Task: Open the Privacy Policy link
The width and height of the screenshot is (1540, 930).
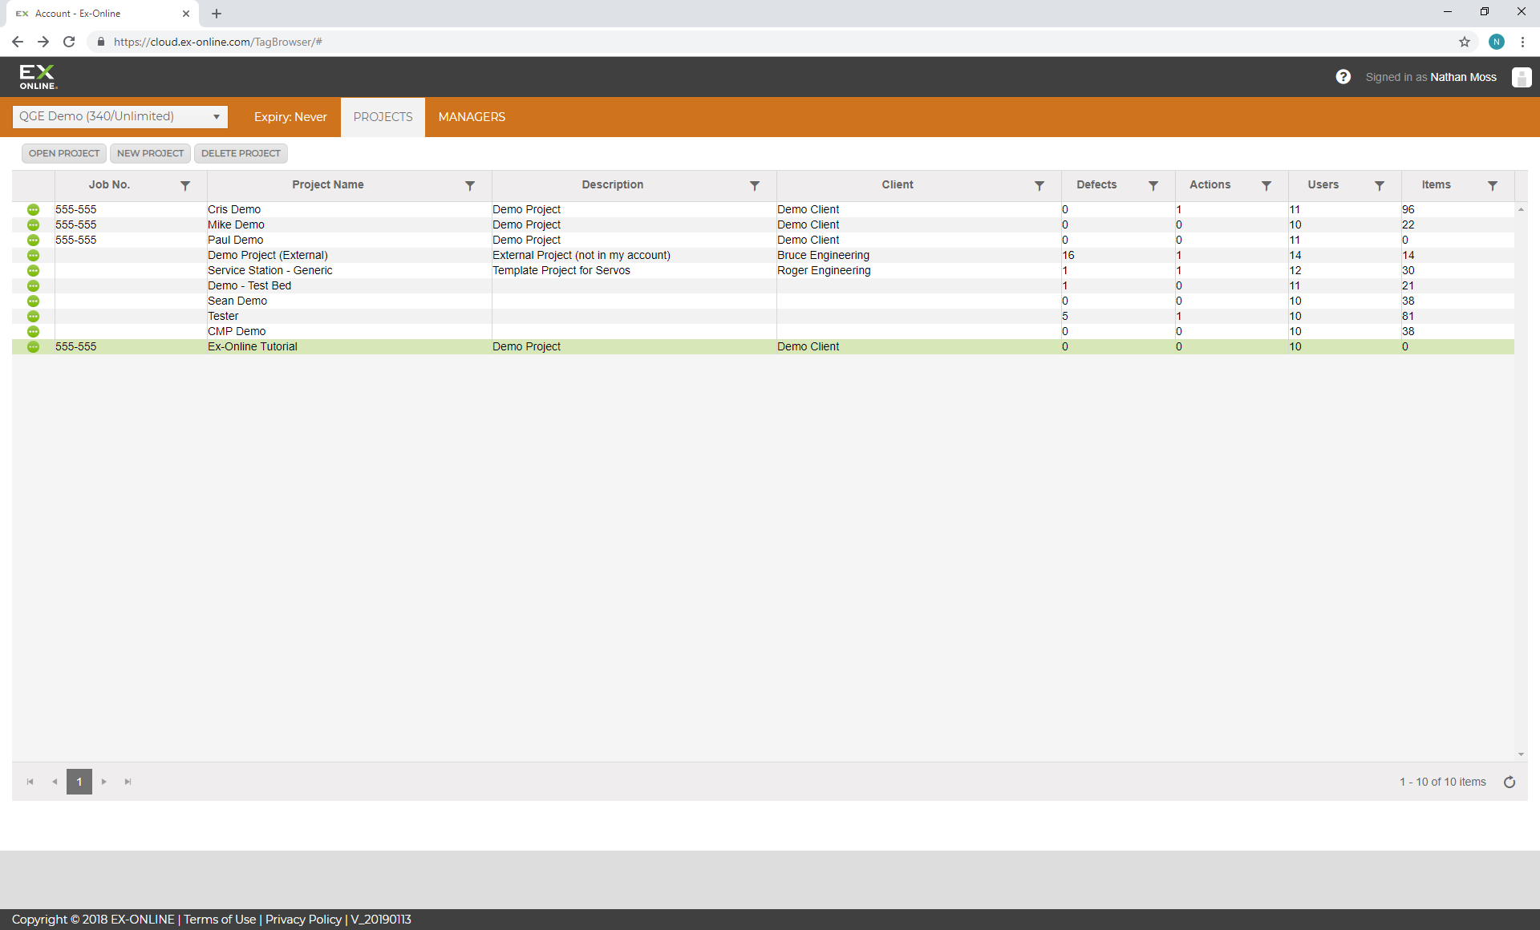Action: point(303,920)
